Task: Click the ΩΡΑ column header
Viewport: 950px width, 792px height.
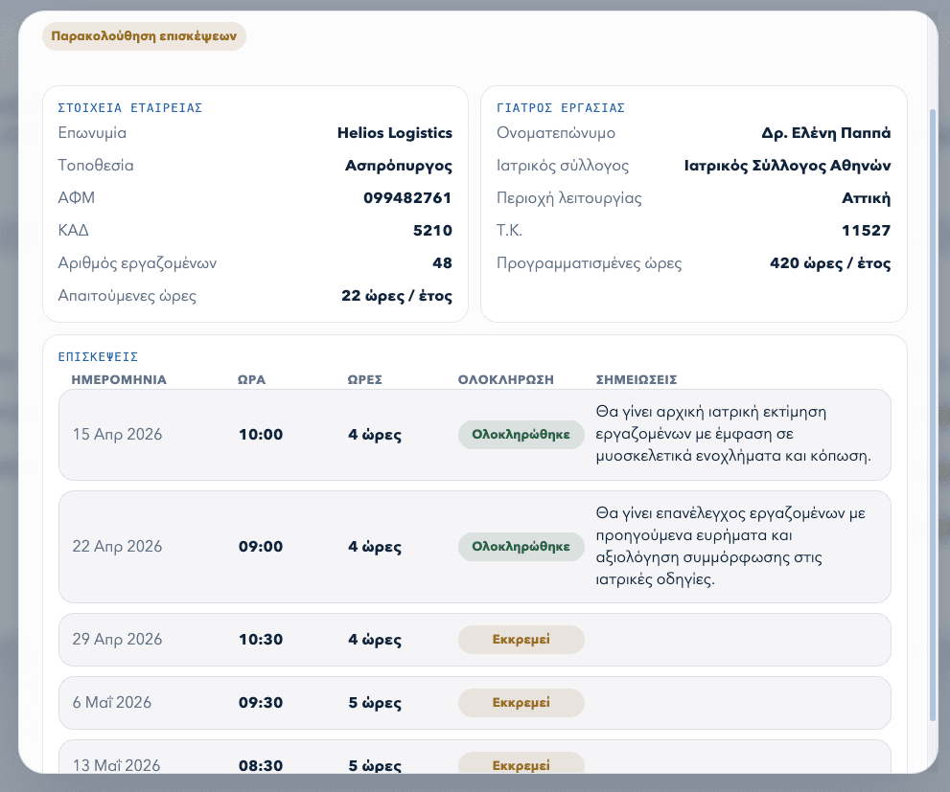Action: coord(251,380)
